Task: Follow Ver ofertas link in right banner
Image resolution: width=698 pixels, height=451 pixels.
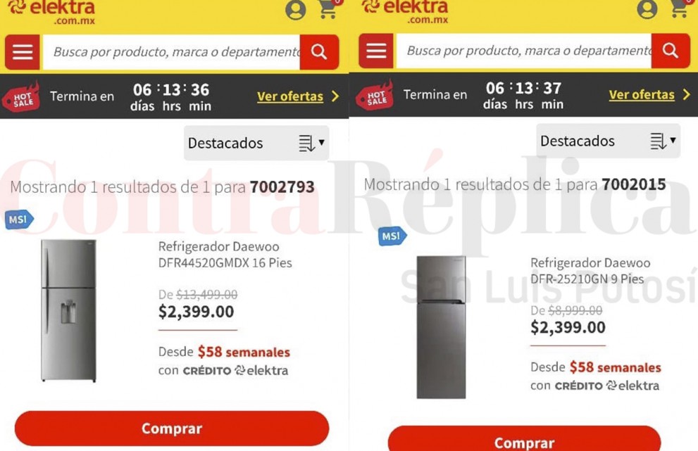Action: point(642,95)
